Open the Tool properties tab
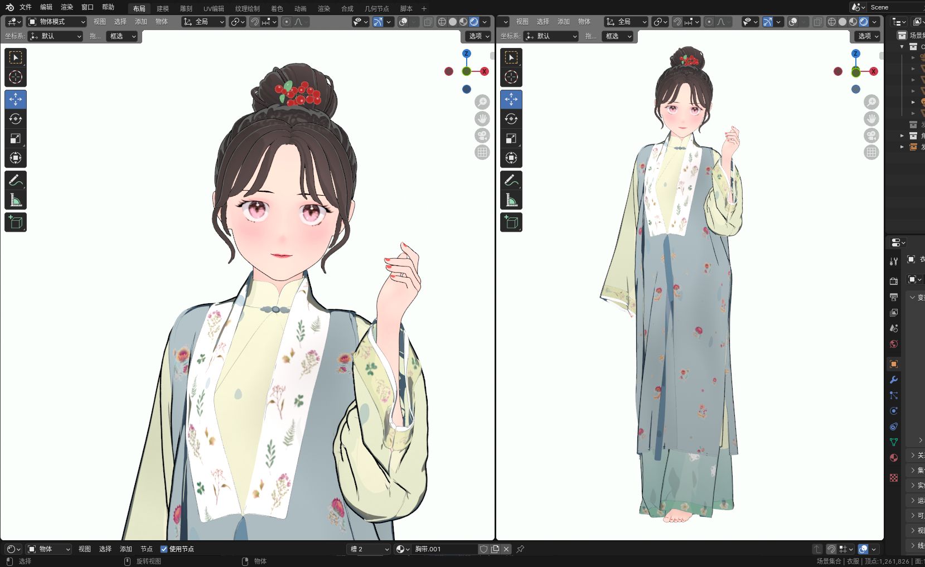925x567 pixels. coord(894,261)
